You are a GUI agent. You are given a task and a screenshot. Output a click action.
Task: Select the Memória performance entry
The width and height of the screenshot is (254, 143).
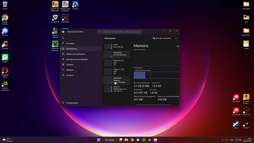[117, 54]
